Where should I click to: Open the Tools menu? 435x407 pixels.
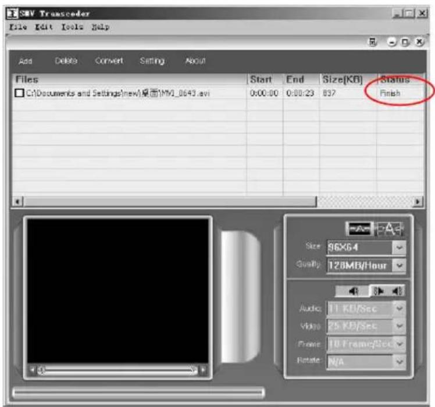coord(72,27)
